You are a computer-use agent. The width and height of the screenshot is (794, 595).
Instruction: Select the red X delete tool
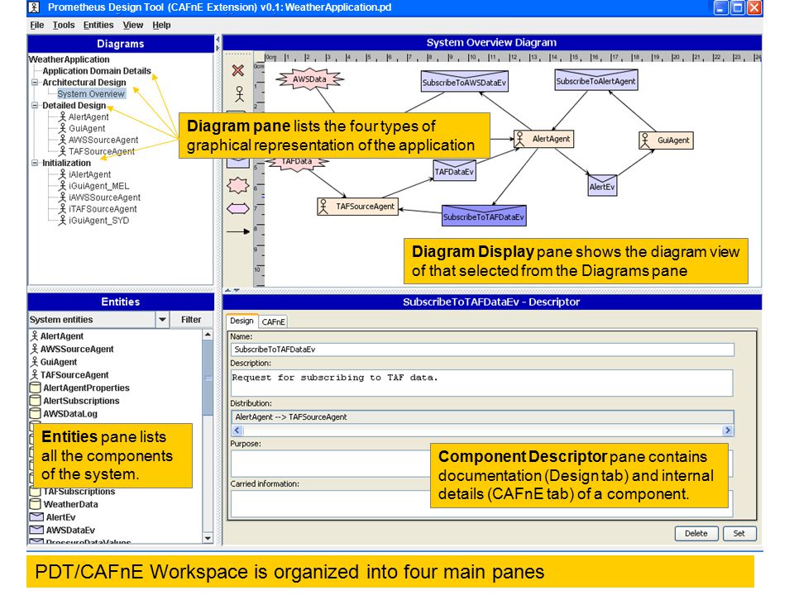238,70
